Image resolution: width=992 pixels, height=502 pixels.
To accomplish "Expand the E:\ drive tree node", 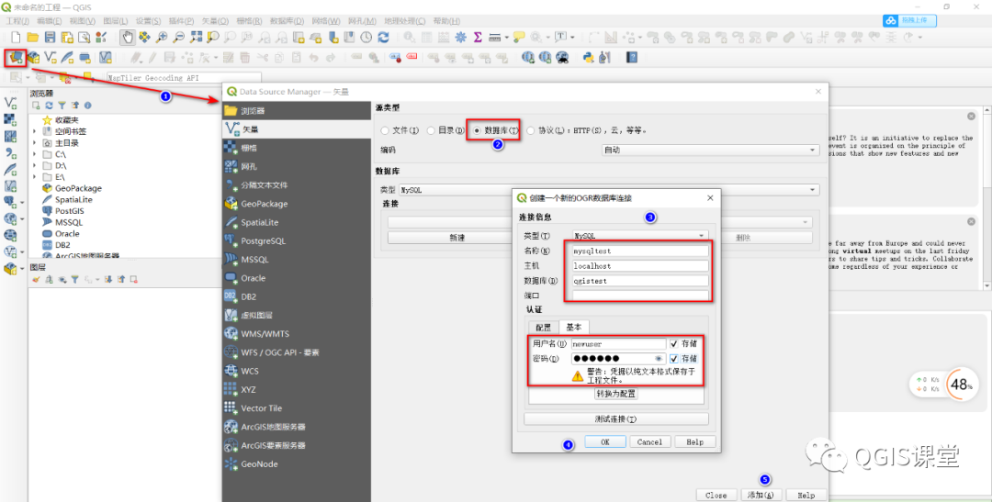I will click(34, 177).
